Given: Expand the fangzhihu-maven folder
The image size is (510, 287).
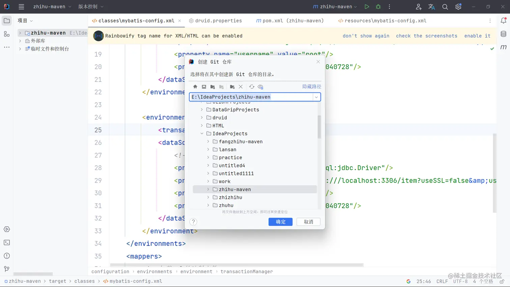Looking at the screenshot, I should pyautogui.click(x=208, y=142).
